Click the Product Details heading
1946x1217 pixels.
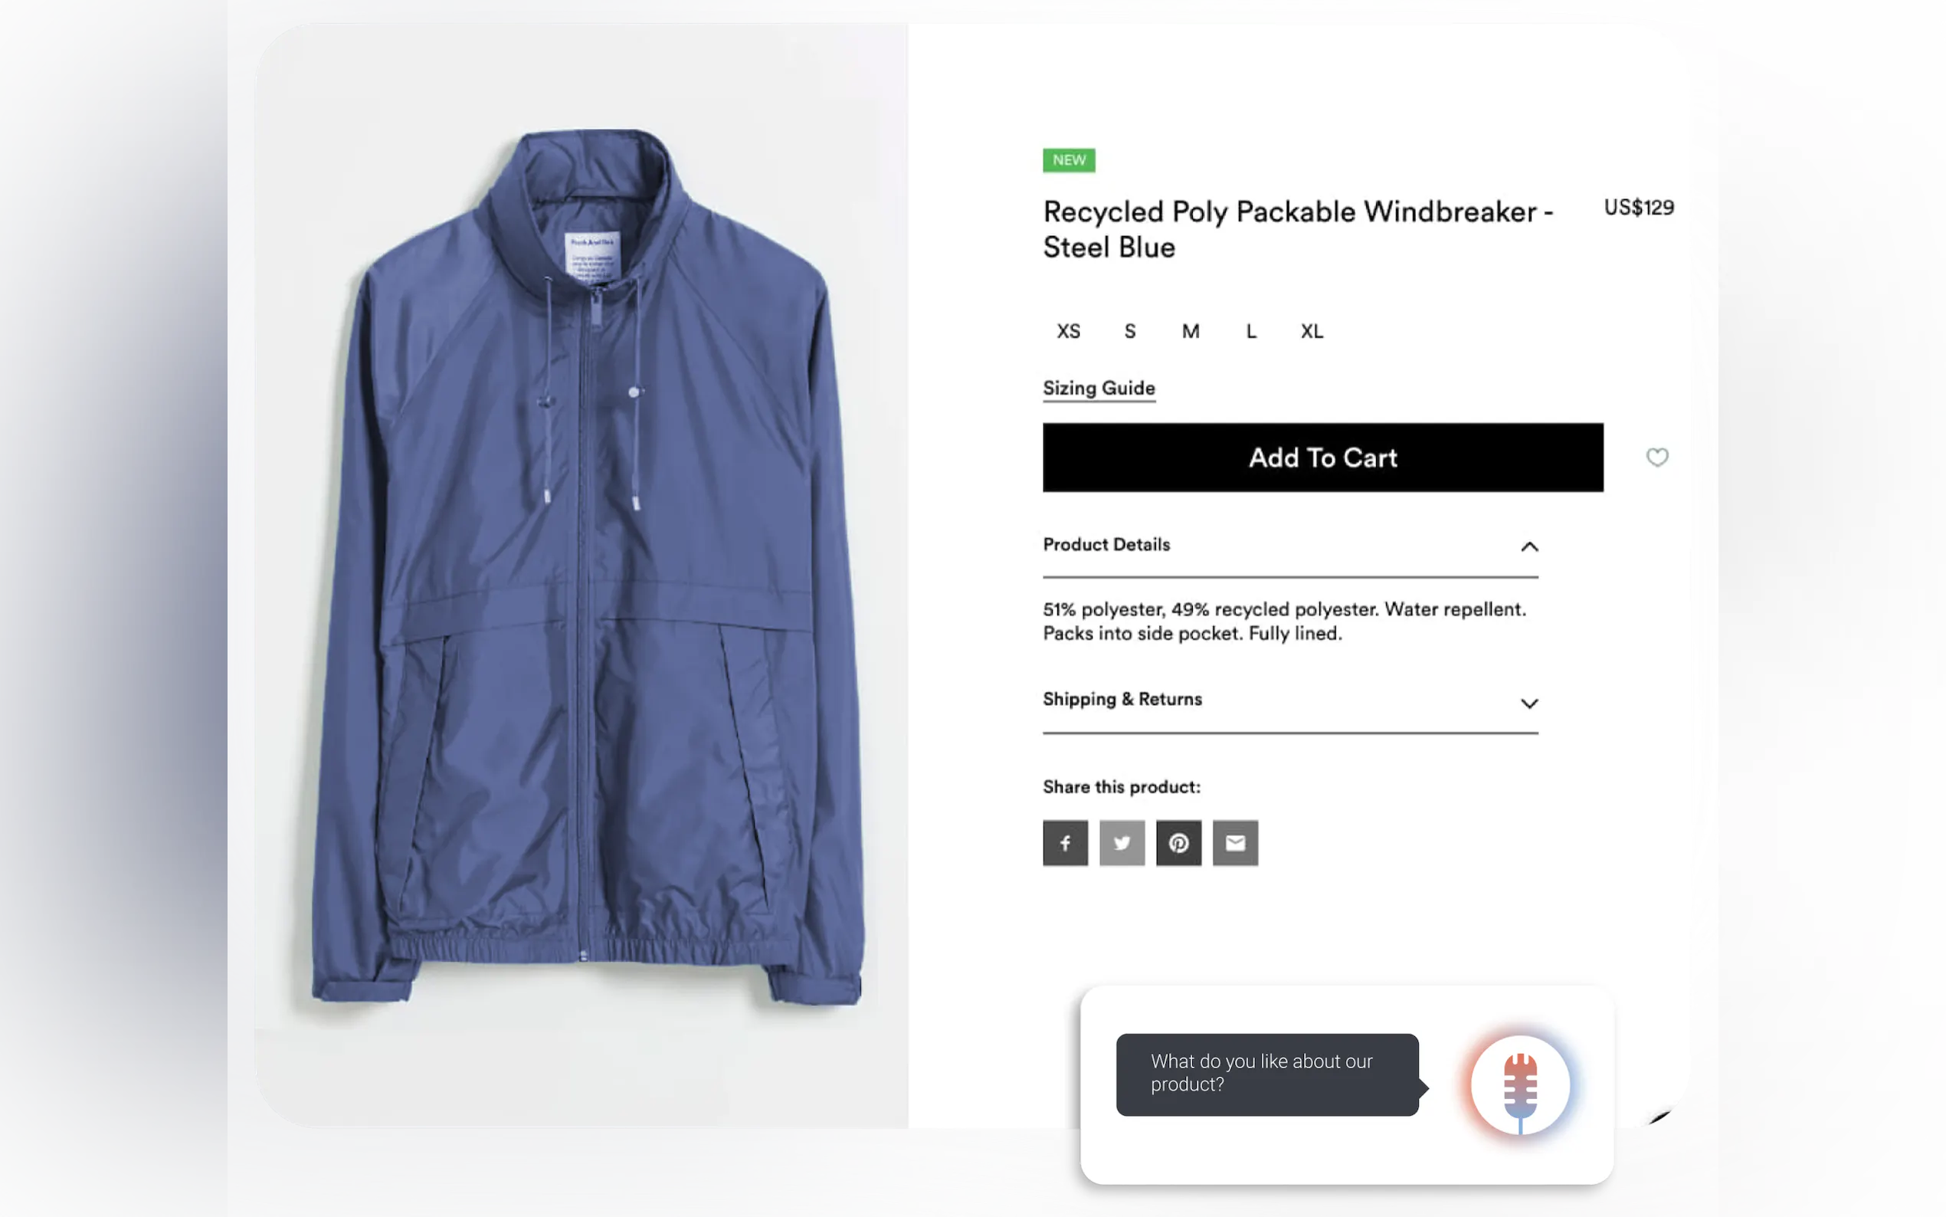point(1106,545)
